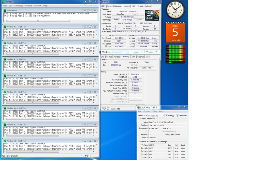Minimize the Worker #3 Self-Test child window
This screenshot has height=173, width=260.
(x=85, y=59)
